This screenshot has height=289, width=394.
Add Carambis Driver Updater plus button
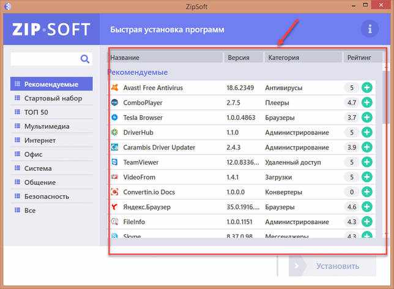point(367,147)
